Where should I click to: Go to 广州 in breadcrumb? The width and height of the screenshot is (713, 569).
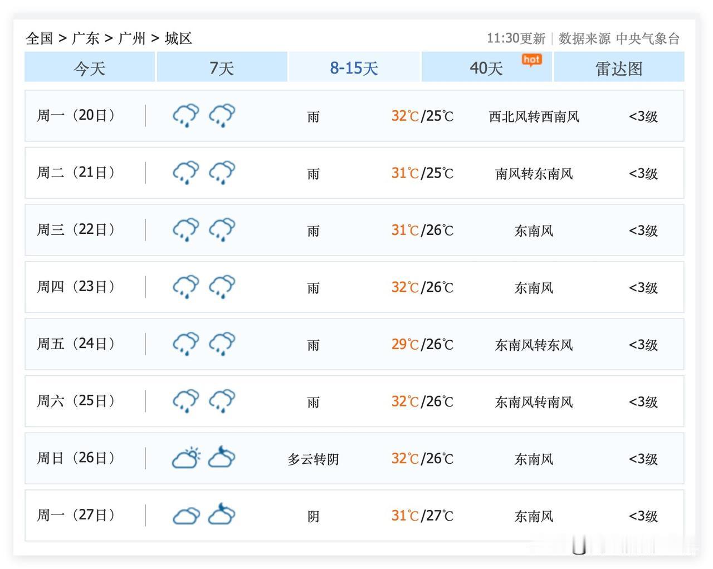(x=132, y=38)
